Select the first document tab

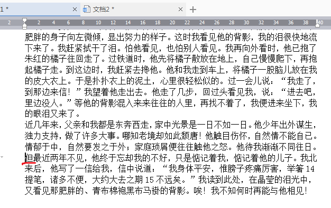click(x=40, y=10)
